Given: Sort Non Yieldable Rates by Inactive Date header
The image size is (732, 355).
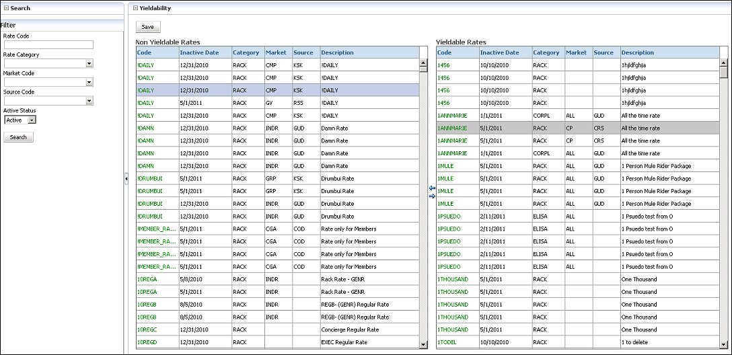Looking at the screenshot, I should point(198,52).
